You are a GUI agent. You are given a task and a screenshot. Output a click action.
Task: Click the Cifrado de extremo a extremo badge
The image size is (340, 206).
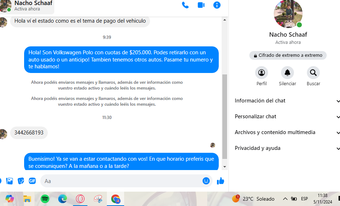click(x=288, y=55)
